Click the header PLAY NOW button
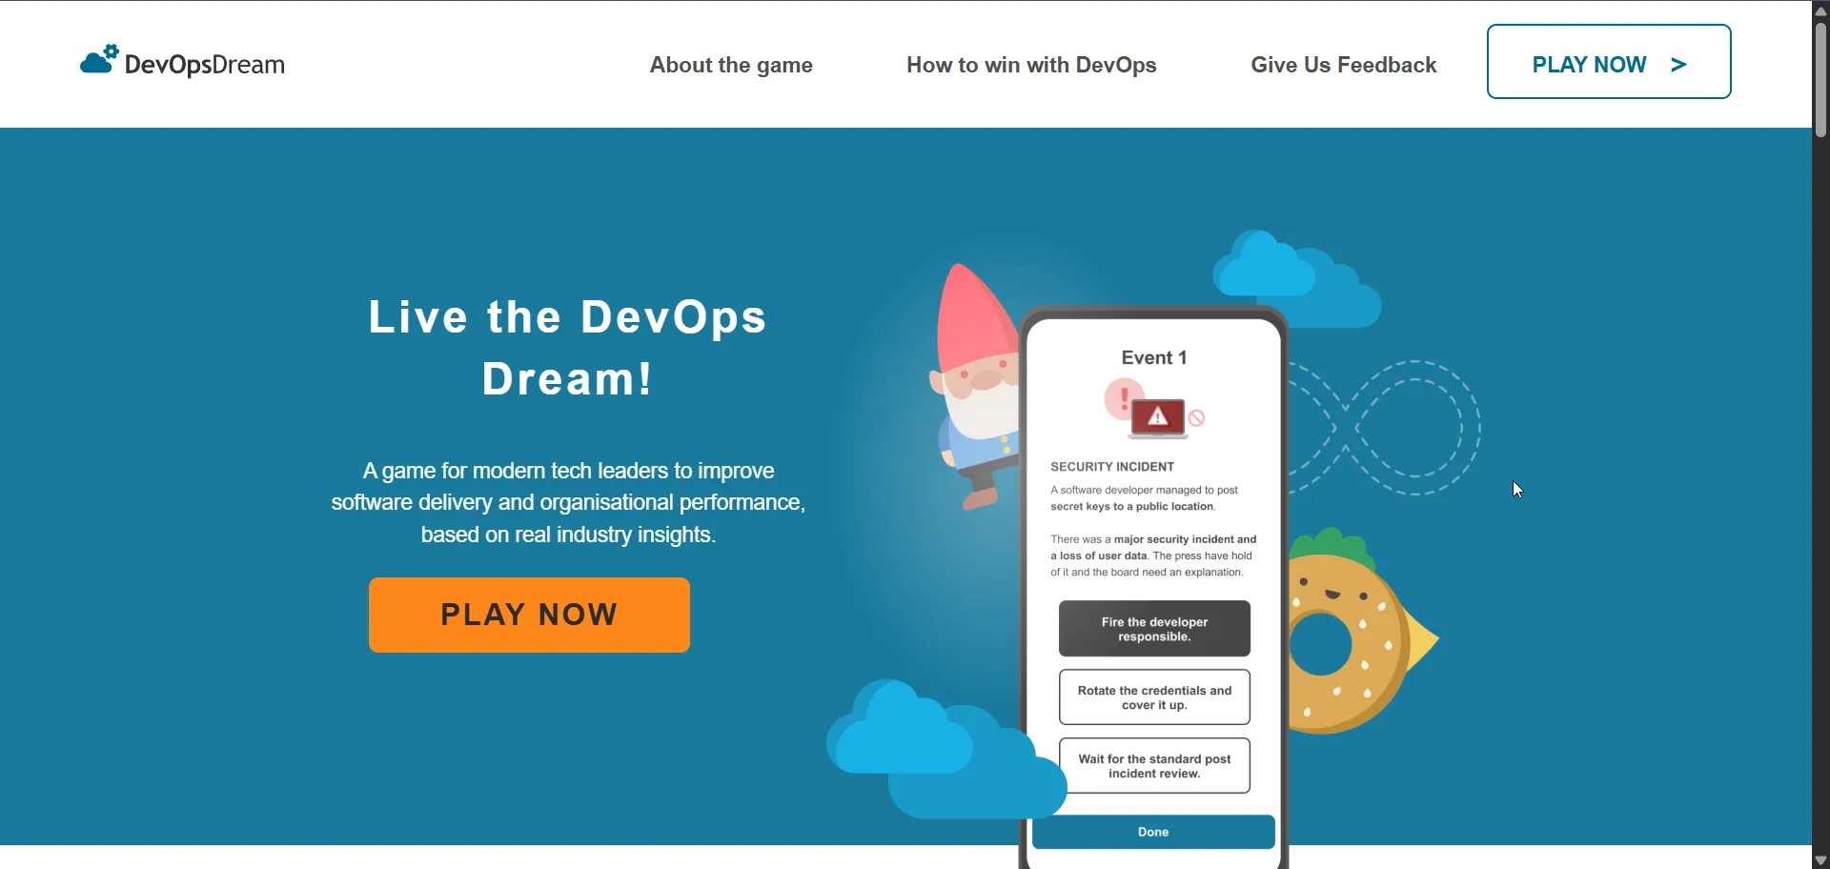The image size is (1830, 869). 1608,61
